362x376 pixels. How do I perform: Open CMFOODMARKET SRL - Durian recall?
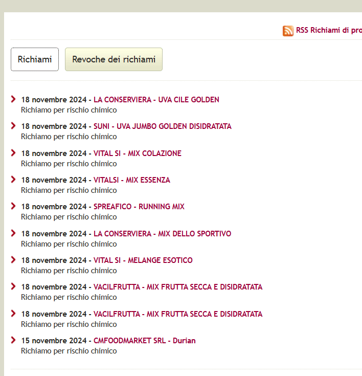(x=145, y=341)
